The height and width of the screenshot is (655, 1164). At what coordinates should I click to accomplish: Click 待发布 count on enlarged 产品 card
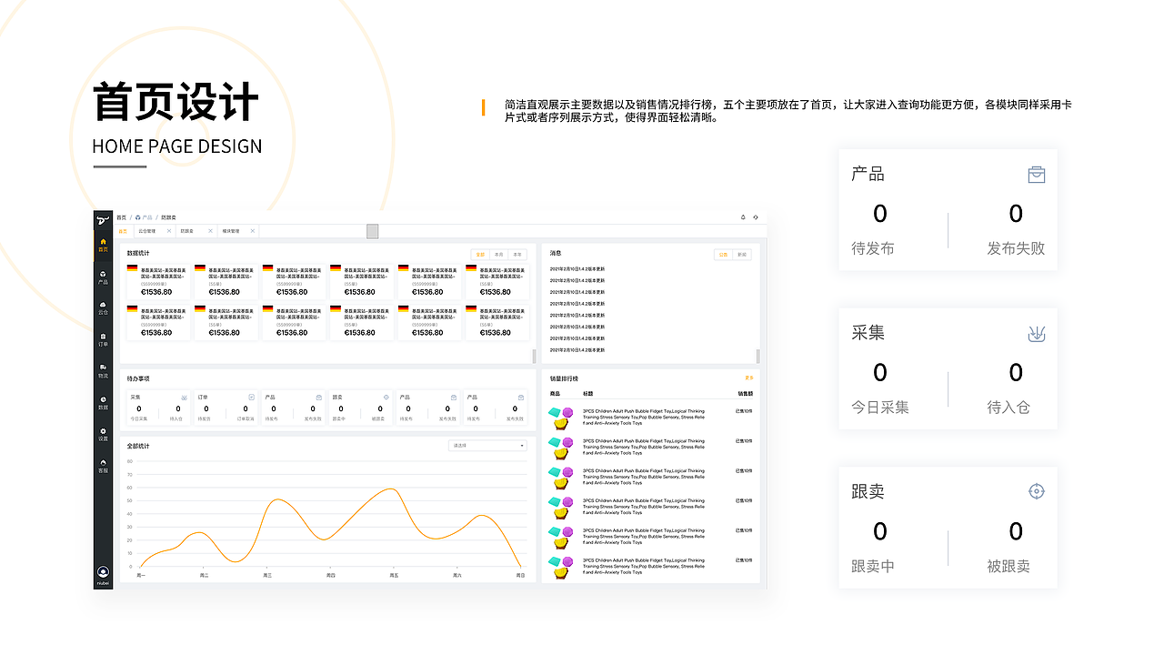(879, 214)
